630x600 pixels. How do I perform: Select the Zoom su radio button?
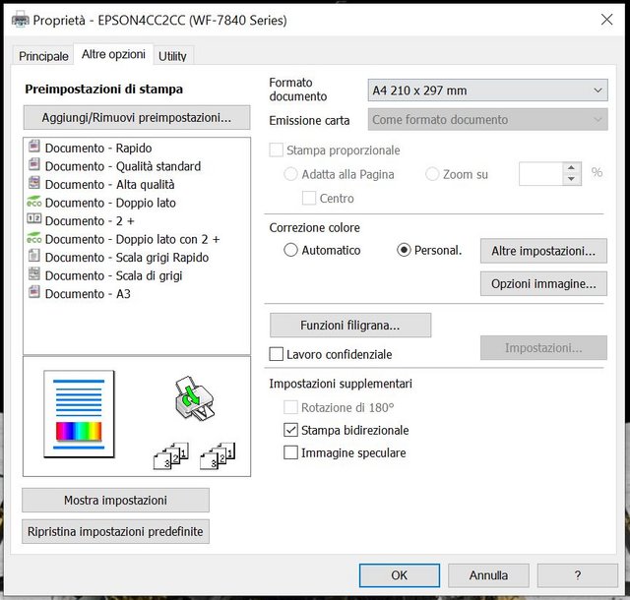coord(432,174)
